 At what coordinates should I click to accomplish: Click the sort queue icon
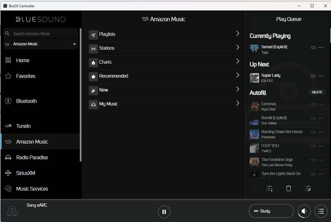pyautogui.click(x=269, y=189)
